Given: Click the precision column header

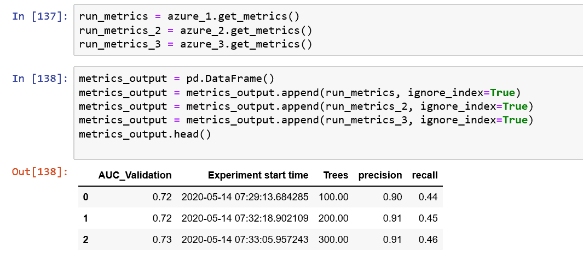Looking at the screenshot, I should tap(380, 175).
